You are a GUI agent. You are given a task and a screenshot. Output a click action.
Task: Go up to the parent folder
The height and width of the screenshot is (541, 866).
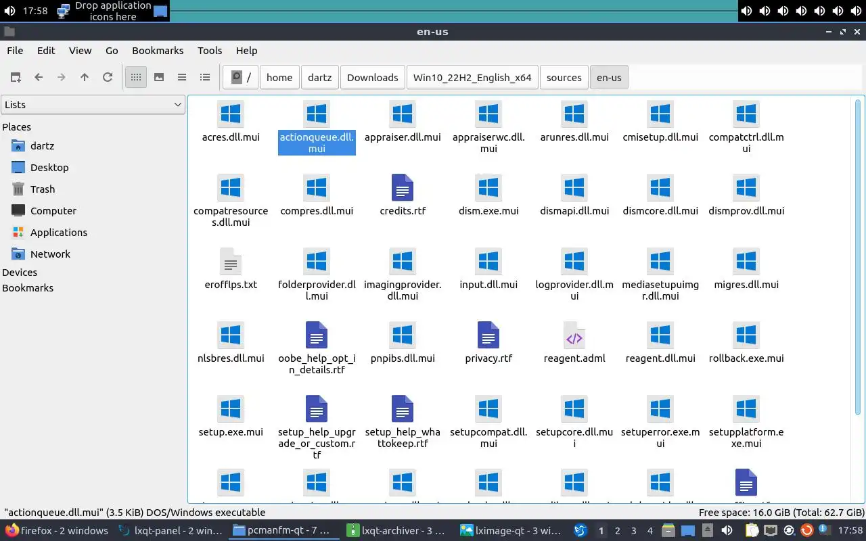85,77
